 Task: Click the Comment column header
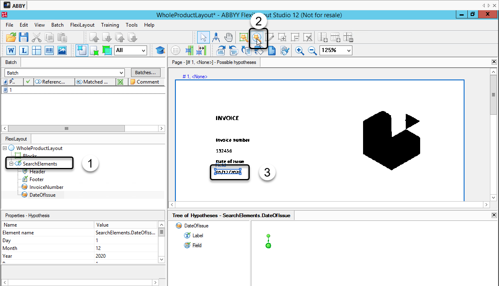[x=147, y=82]
